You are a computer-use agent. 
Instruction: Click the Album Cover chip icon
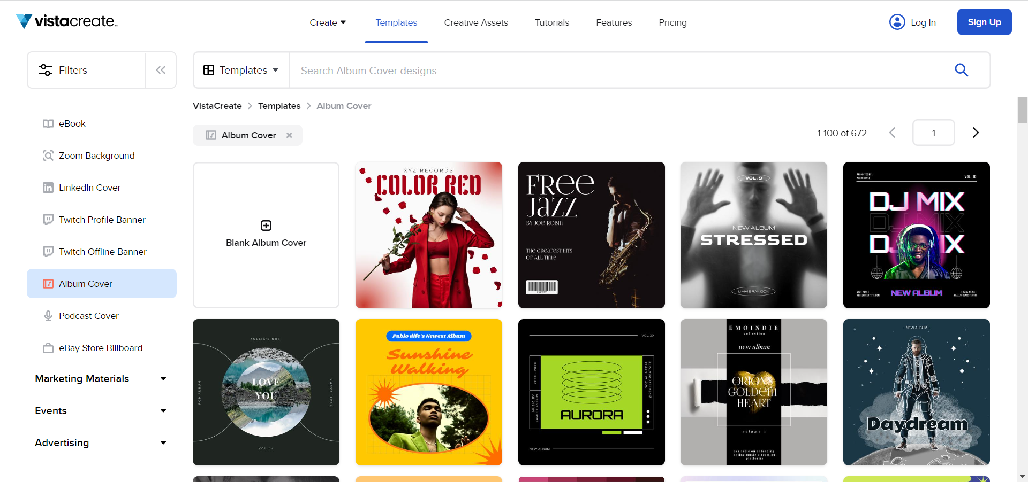[211, 135]
